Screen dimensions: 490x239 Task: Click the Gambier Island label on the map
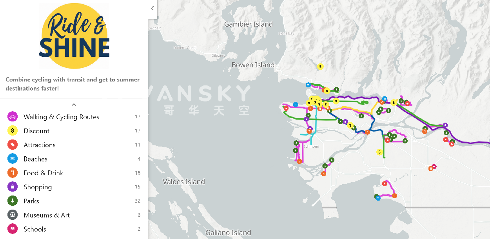coord(248,24)
